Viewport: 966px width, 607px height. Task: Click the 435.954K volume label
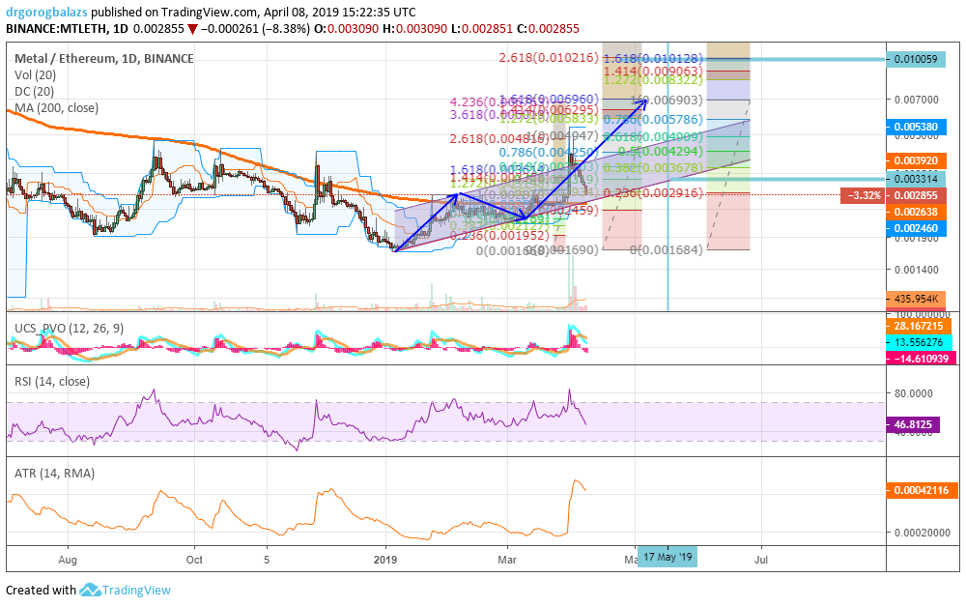point(916,299)
